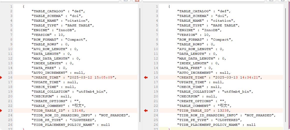Click "MAX_DATA_LENGTH" line in right pane
The image size is (290, 130).
coord(202,59)
